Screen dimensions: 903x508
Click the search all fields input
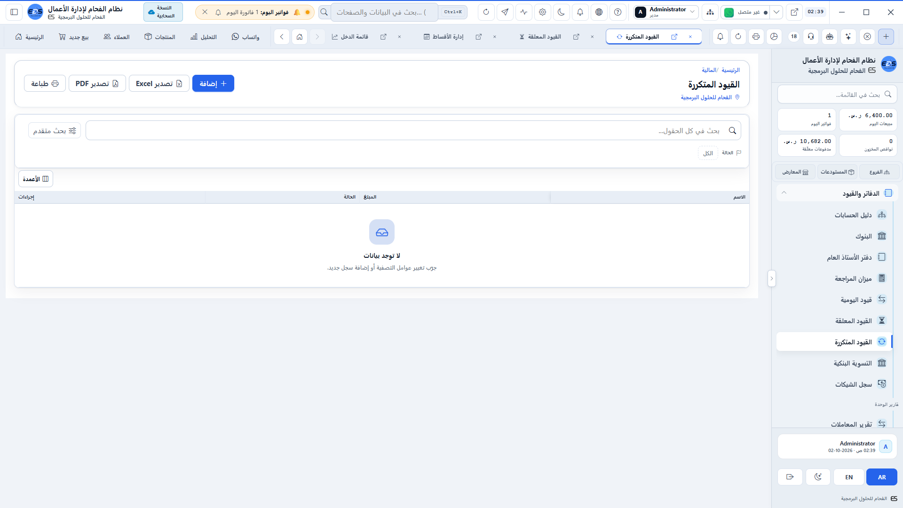coord(413,130)
